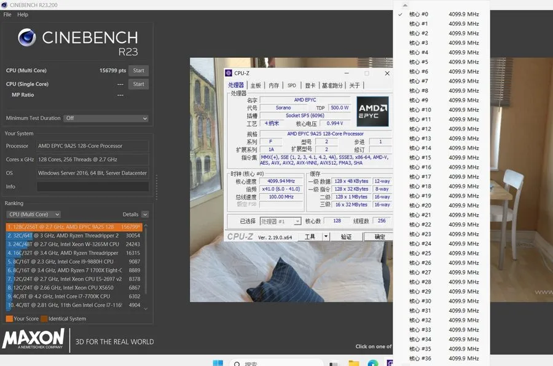Image resolution: width=553 pixels, height=366 pixels.
Task: Select 核心 #1 in the core list
Action: point(442,24)
